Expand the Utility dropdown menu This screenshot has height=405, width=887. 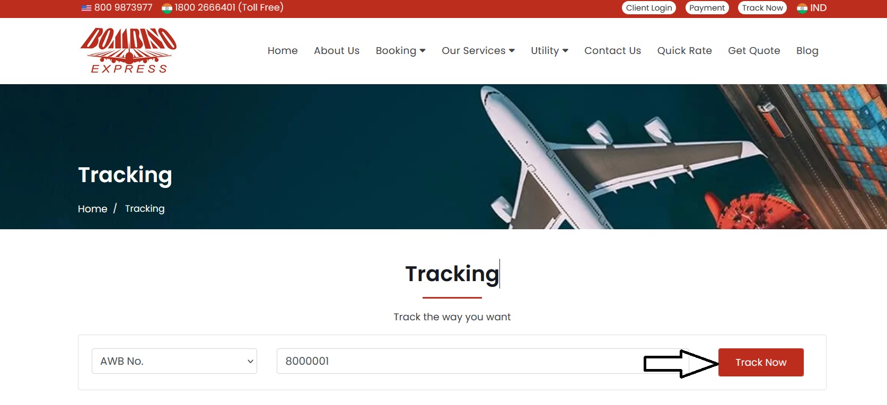coord(549,51)
